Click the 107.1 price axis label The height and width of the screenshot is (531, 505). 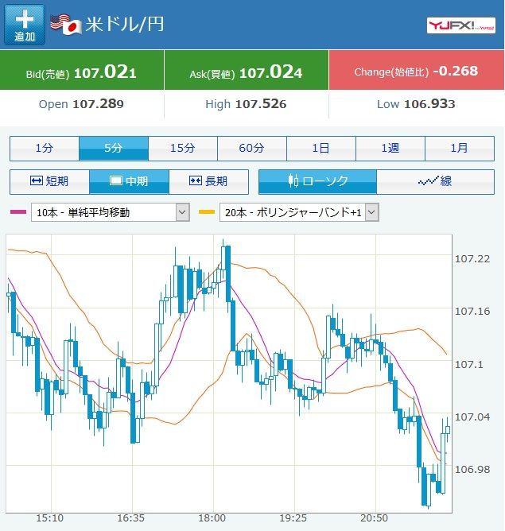click(469, 365)
